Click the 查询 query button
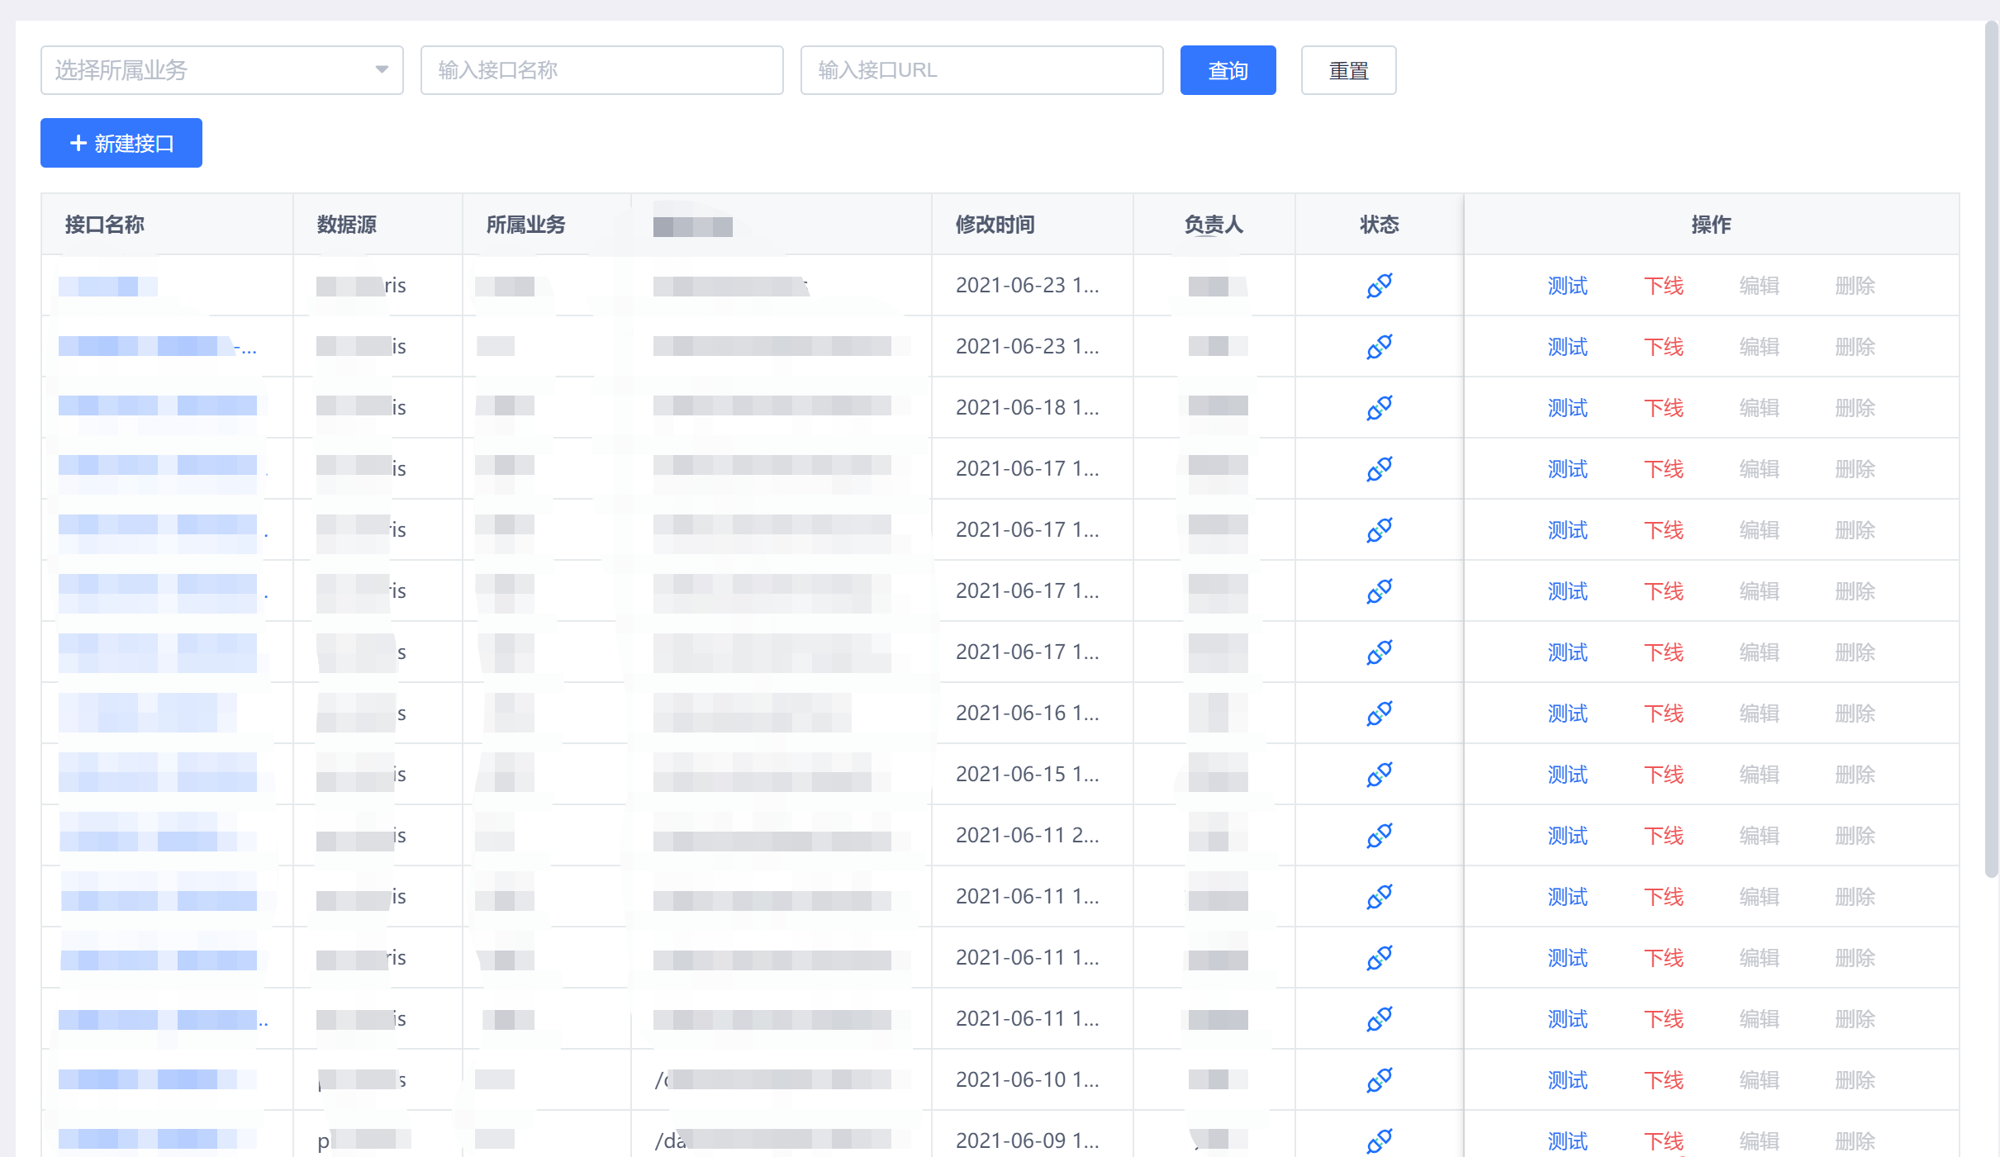2000x1157 pixels. 1228,70
